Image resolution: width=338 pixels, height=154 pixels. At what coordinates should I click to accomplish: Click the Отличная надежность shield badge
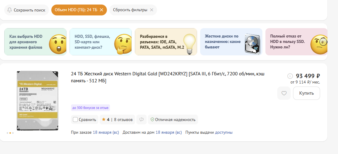173,120
